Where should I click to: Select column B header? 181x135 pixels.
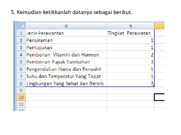coord(130,26)
